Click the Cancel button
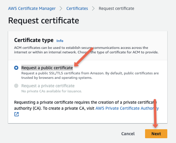 coord(128,134)
